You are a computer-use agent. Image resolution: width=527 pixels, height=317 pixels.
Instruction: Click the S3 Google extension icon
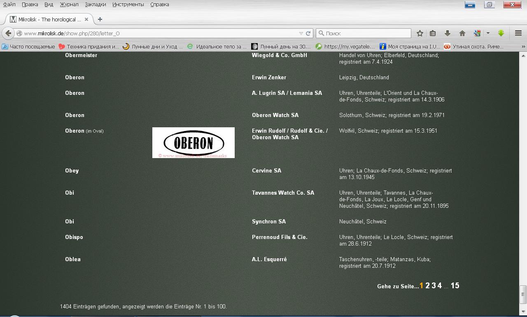477,33
